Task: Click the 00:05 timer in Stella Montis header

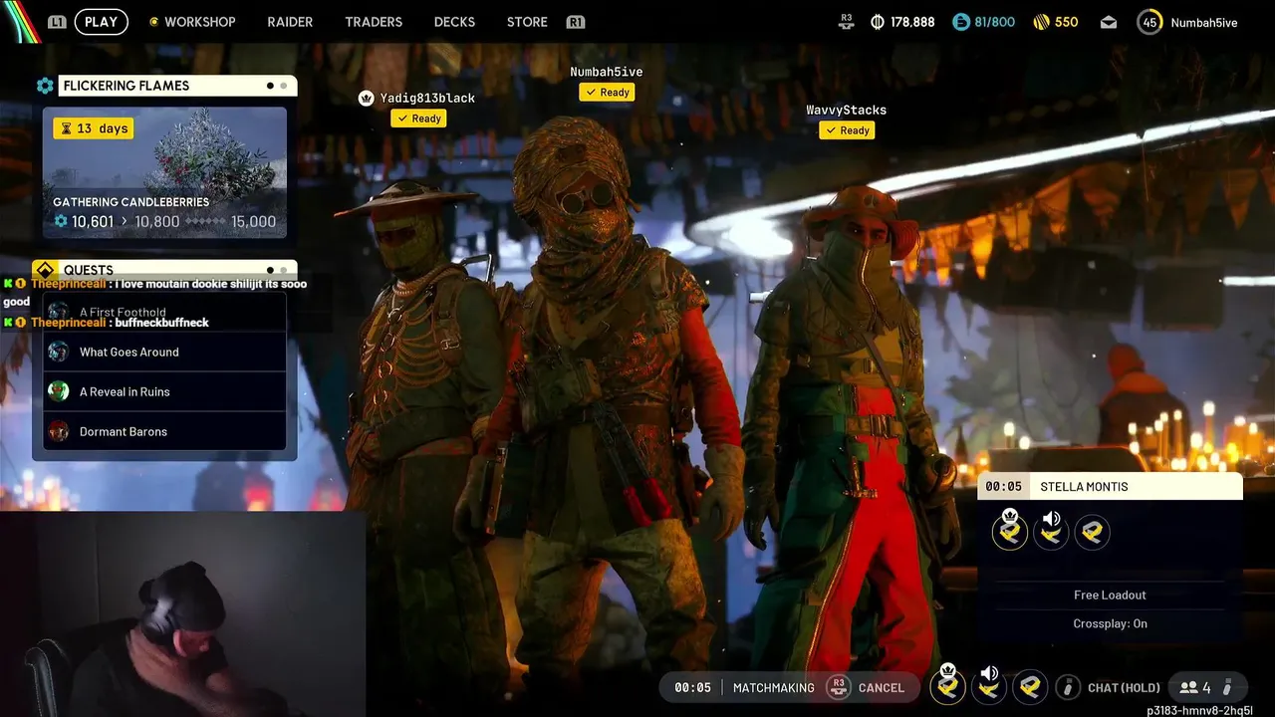Action: [1004, 486]
